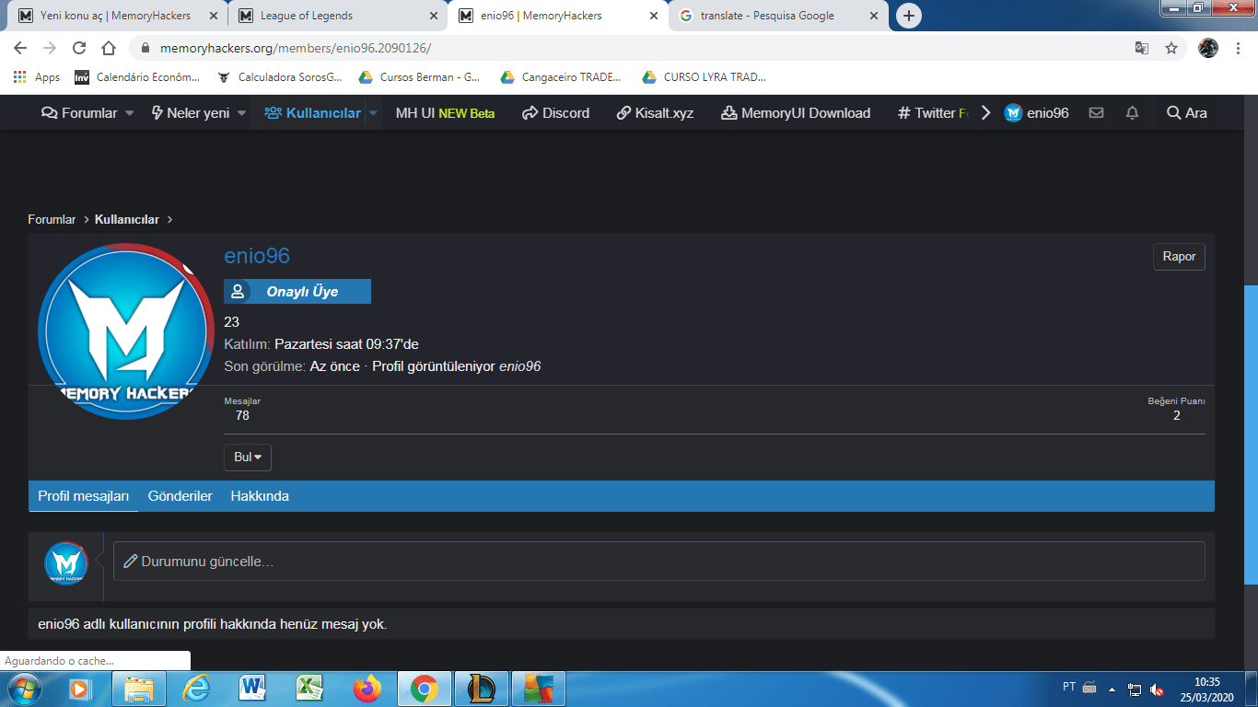
Task: Click the muted volume tray icon
Action: 1157,690
